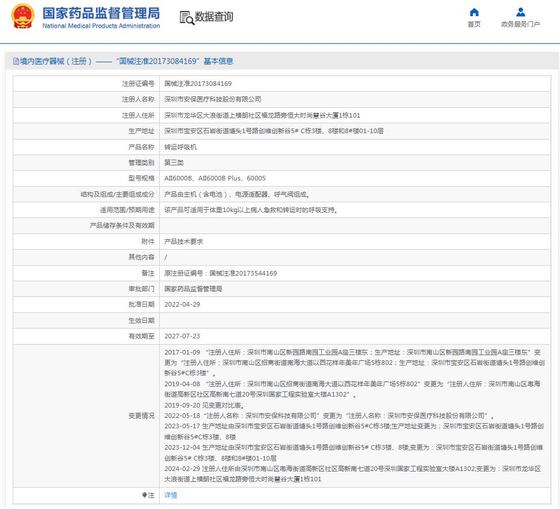Open the 详情 link
Viewport: 560px width, 509px height.
[x=170, y=495]
